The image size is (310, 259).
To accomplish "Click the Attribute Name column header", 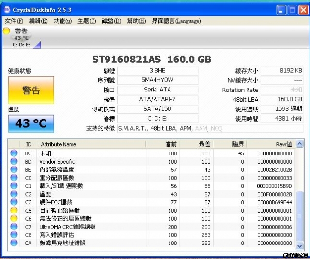I will click(91, 144).
